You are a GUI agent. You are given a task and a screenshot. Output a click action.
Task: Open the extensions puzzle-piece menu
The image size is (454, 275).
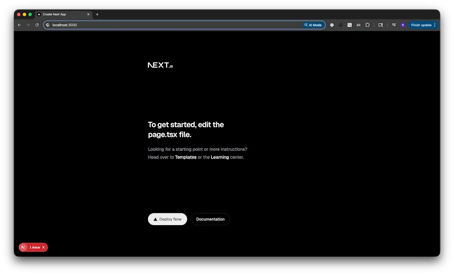point(368,25)
